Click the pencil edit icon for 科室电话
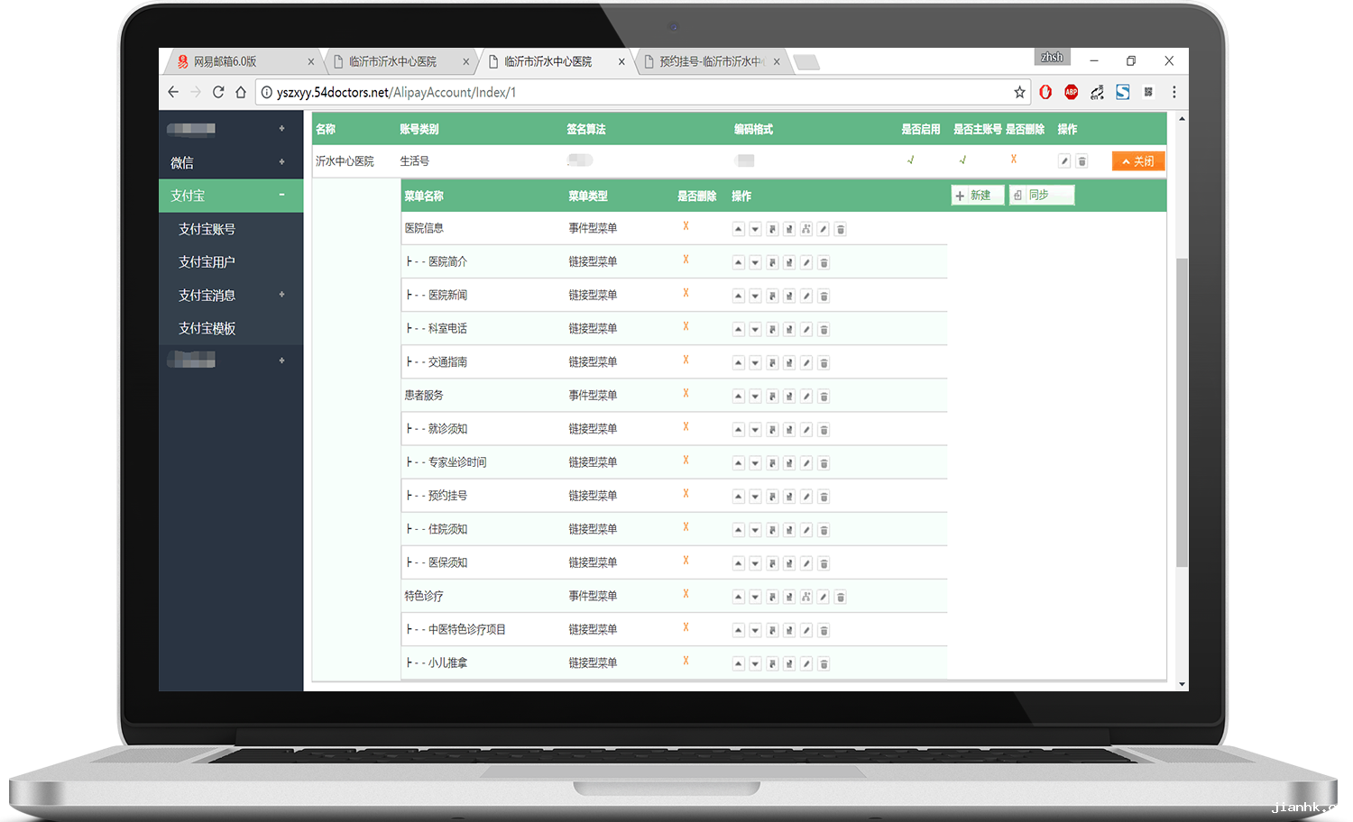Viewport: 1353px width, 822px height. pyautogui.click(x=806, y=329)
